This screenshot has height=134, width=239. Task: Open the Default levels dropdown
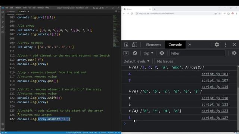tap(136, 61)
